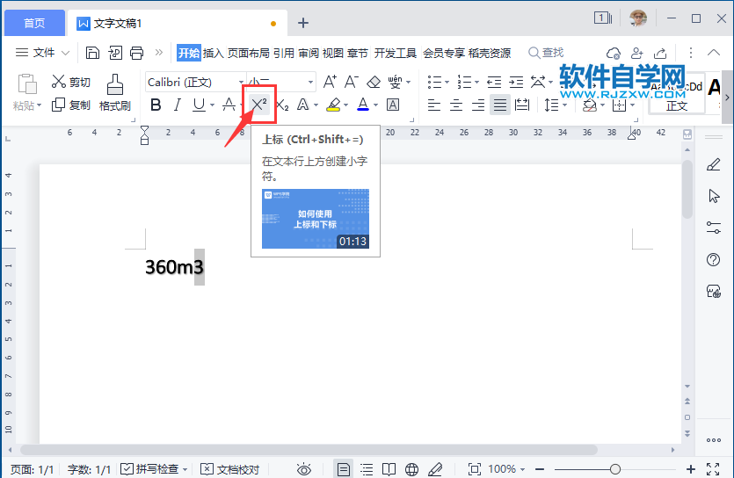The height and width of the screenshot is (478, 734).
Task: Adjust the zoom slider handle
Action: tap(615, 468)
